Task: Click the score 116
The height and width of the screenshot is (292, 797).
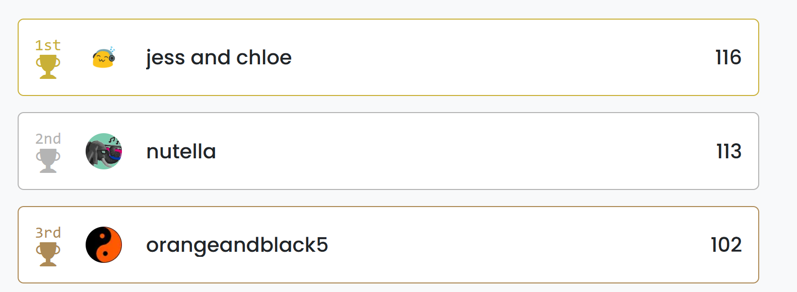Action: click(x=728, y=57)
